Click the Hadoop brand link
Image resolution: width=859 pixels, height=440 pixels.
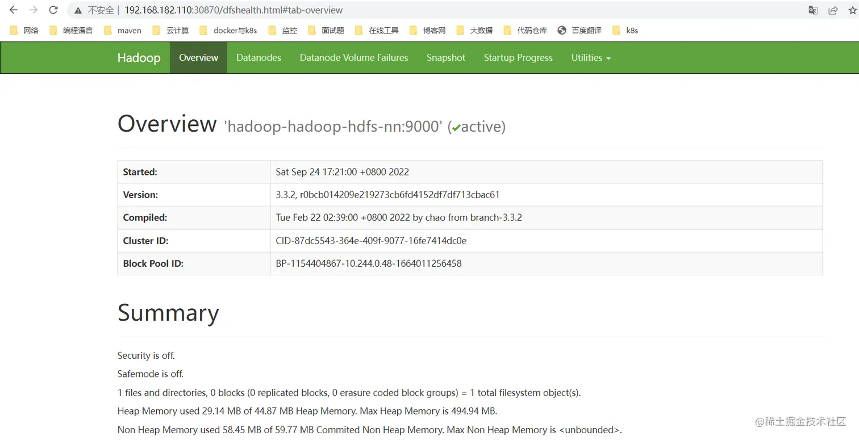click(139, 58)
